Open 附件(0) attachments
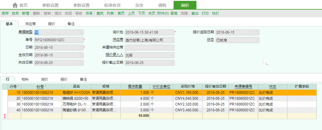 [x=163, y=13]
